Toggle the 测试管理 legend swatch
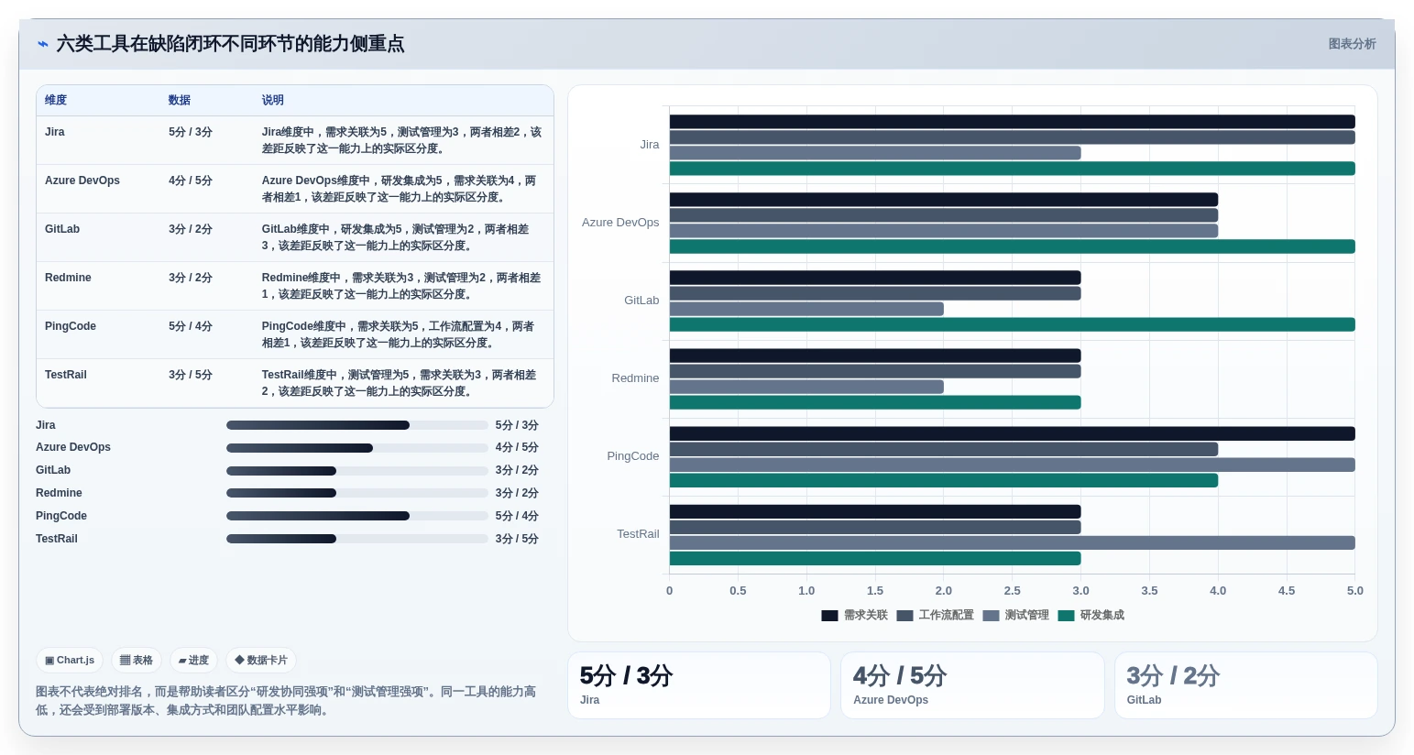Screen dimensions: 1414x755 click(x=991, y=616)
